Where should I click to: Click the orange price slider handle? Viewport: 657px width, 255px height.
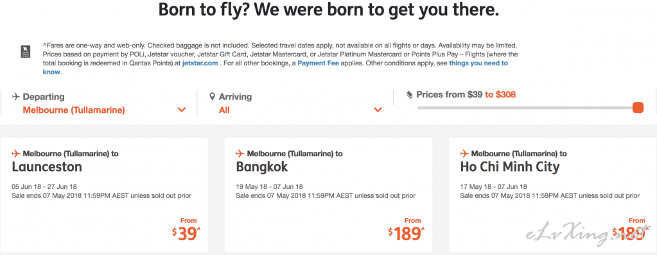coord(638,108)
